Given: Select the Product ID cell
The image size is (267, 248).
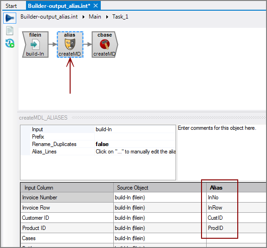Looking at the screenshot, I should tap(67, 228).
